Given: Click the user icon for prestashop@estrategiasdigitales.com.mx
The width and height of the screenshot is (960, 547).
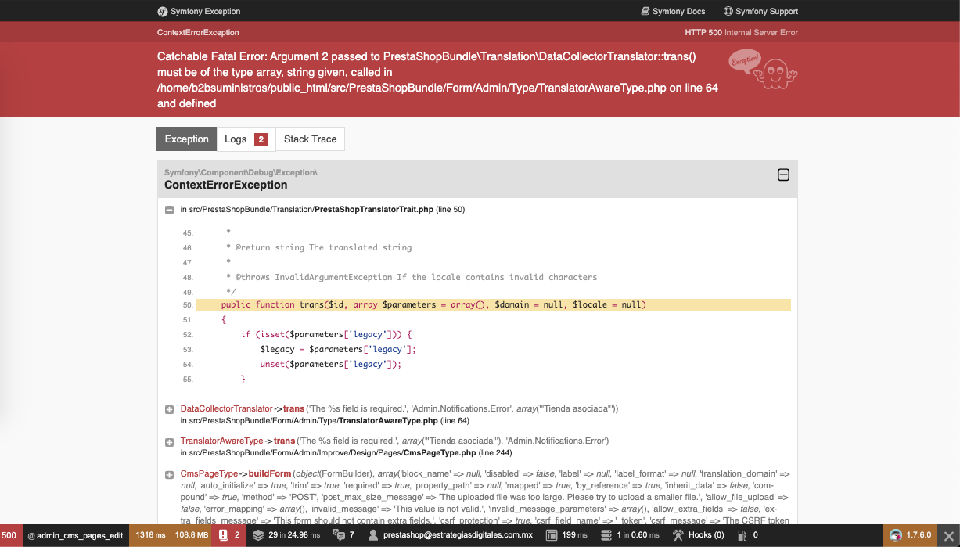Looking at the screenshot, I should (x=373, y=535).
